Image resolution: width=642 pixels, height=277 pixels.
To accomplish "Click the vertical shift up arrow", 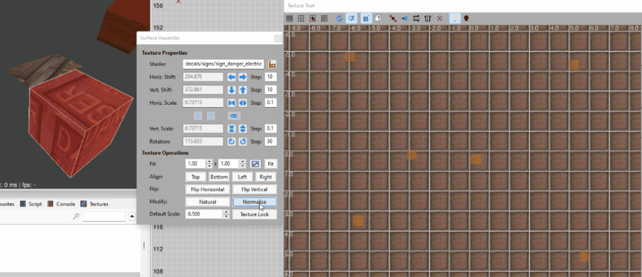I will click(242, 90).
